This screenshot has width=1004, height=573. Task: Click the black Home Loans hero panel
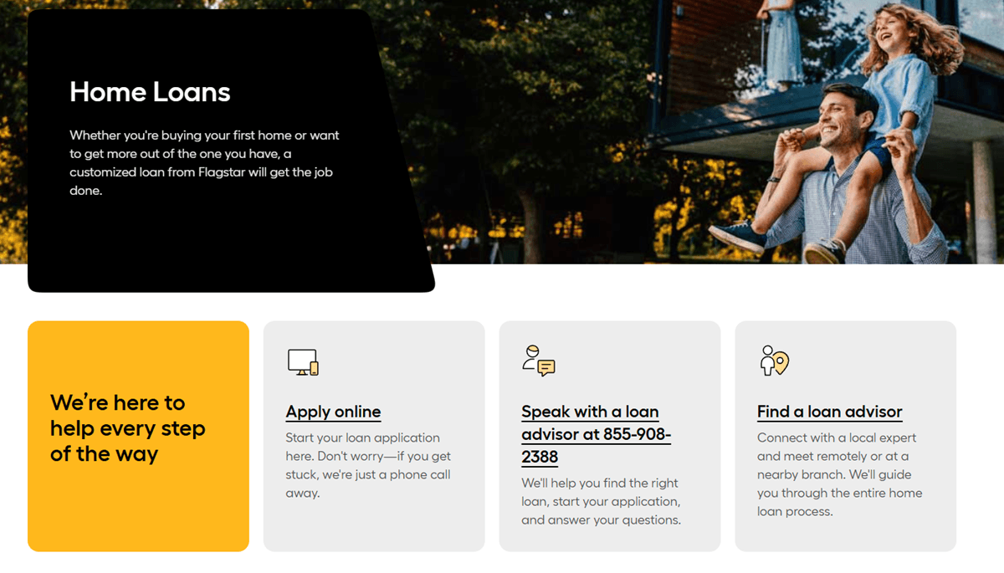(x=231, y=151)
